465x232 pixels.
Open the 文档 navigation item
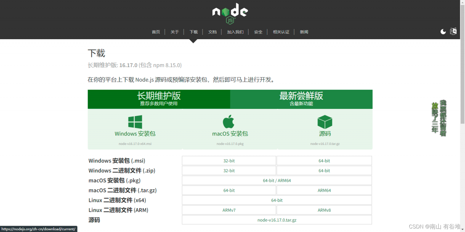click(x=213, y=32)
